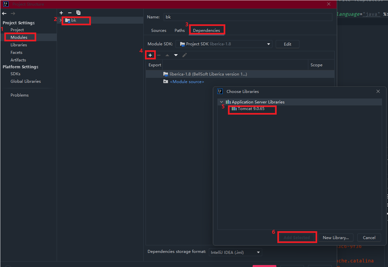Click the New Library... button
The image size is (388, 267).
point(336,237)
